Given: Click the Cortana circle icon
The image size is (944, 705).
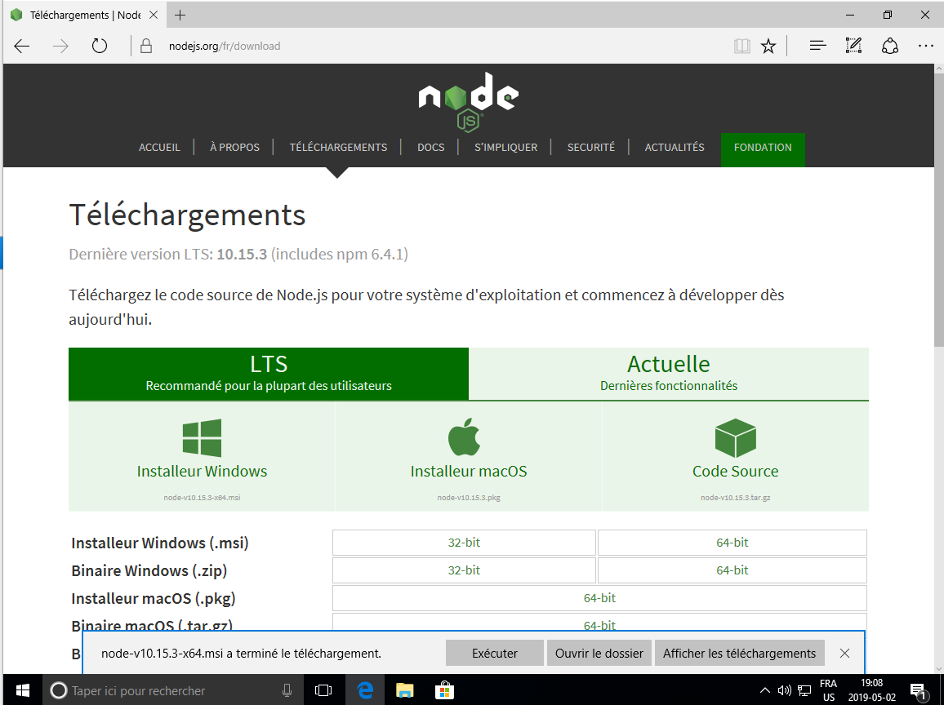Looking at the screenshot, I should [x=58, y=690].
